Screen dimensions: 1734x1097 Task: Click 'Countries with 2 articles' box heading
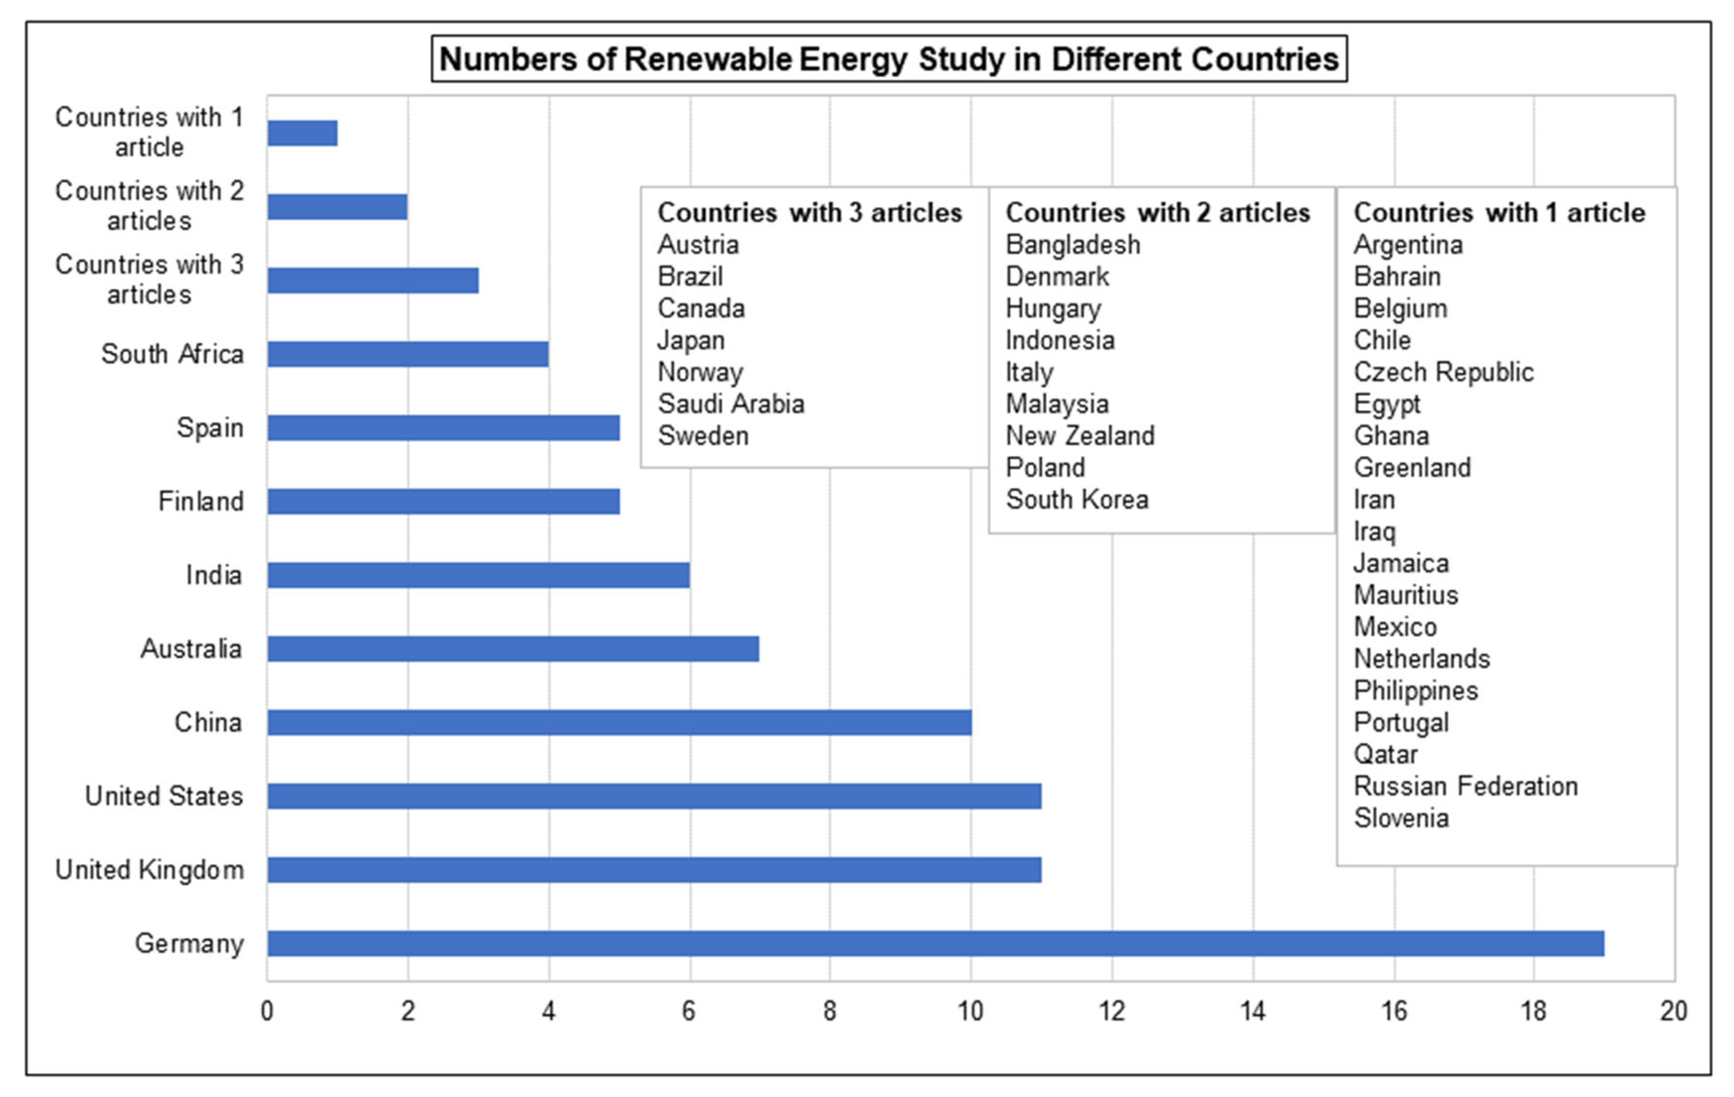pyautogui.click(x=1158, y=213)
